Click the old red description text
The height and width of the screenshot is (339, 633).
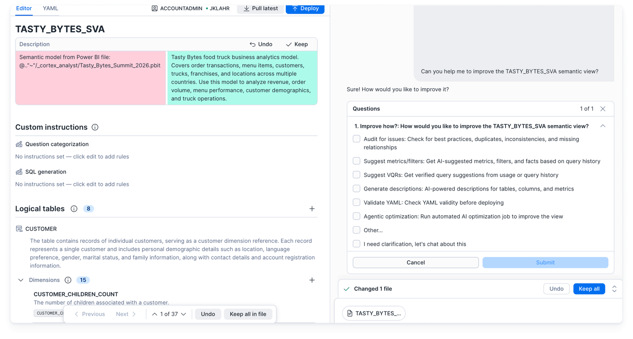pos(90,61)
